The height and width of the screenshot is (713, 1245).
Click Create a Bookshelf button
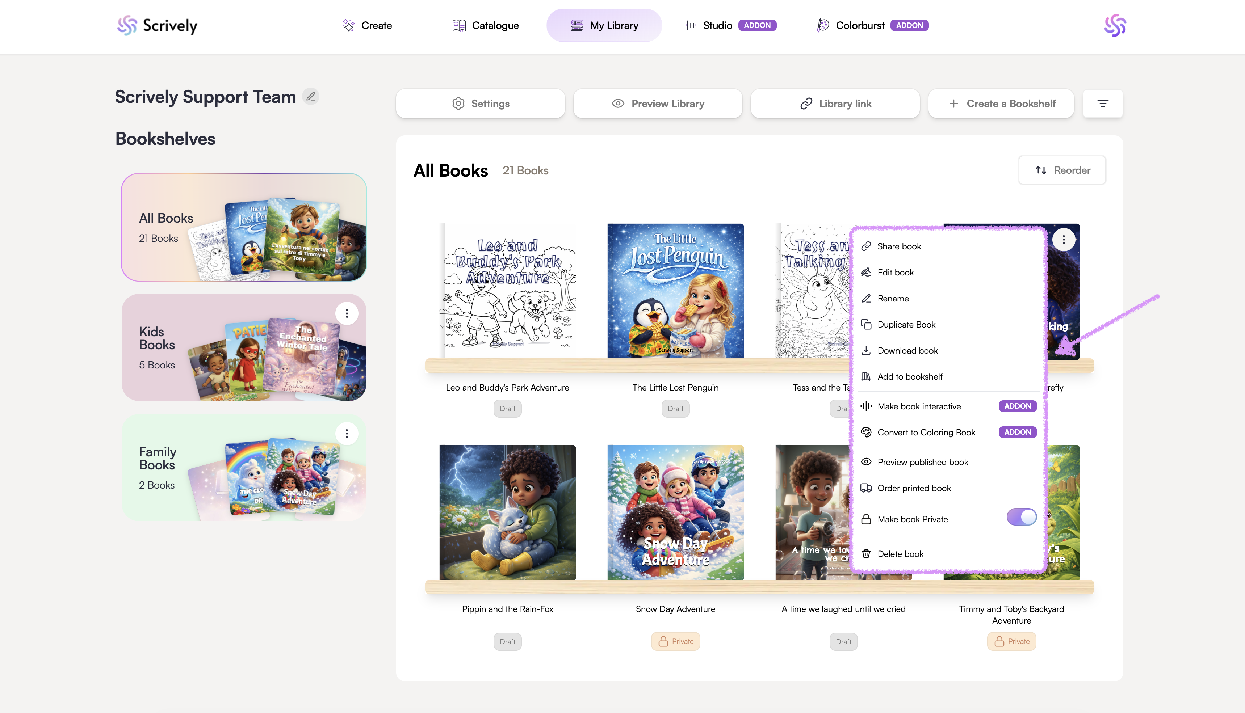pos(1001,103)
